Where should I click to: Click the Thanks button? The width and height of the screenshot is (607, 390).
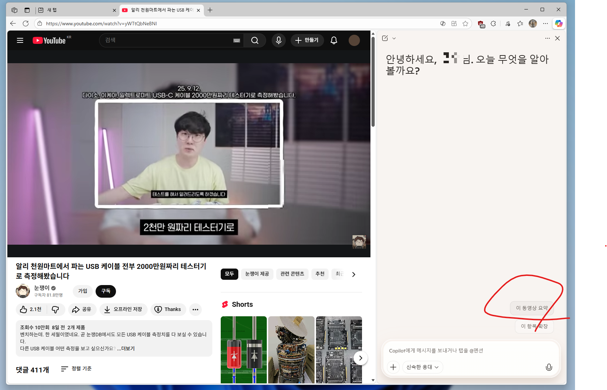[x=168, y=309]
